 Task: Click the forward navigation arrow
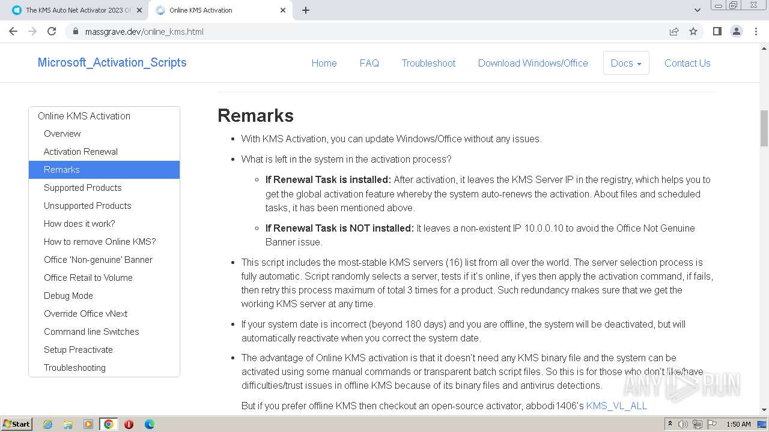[x=32, y=31]
